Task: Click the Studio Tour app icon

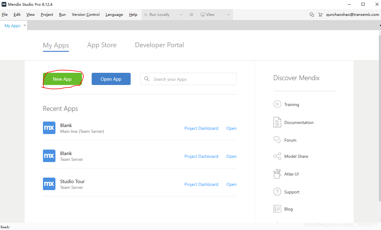Action: 49,184
